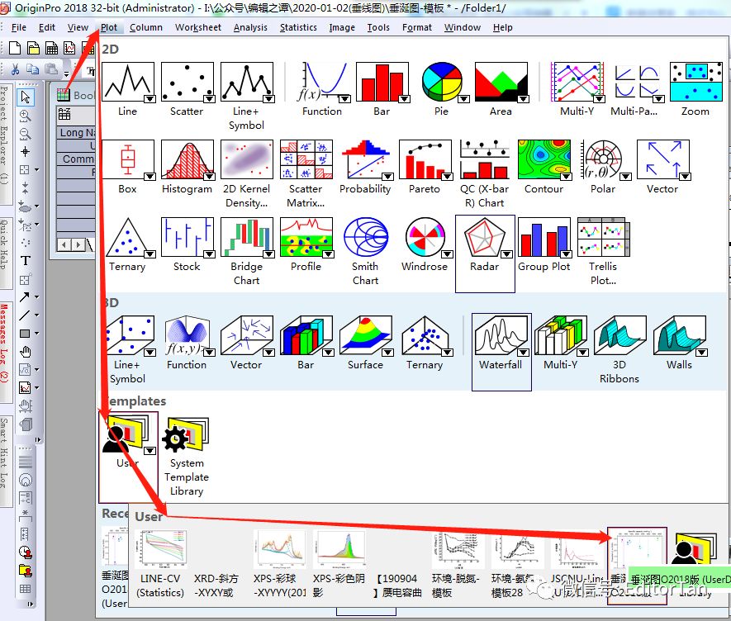
Task: Pick the 3D Ribbons plot icon
Action: [x=620, y=335]
